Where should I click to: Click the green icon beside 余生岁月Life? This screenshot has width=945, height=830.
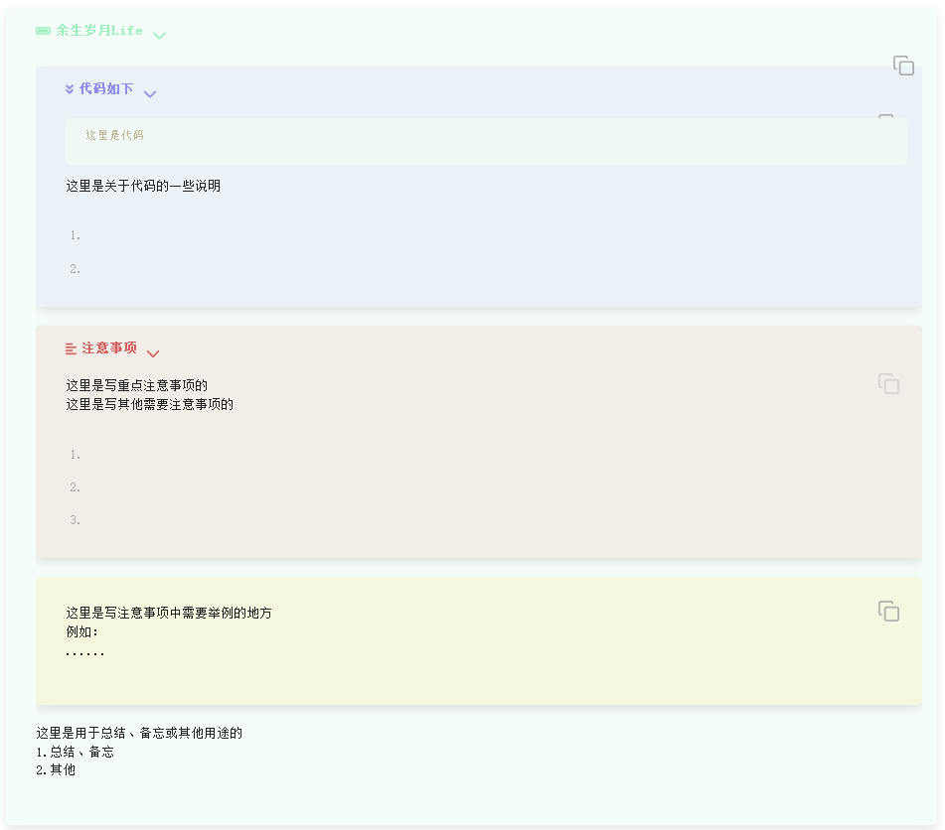44,31
